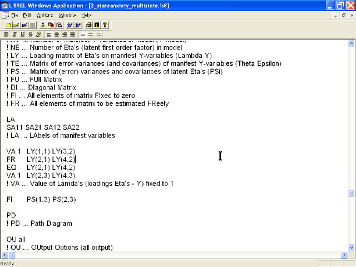Run PRELIS with the second running-man icon
Image resolution: width=356 pixels, height=267 pixels.
(x=77, y=25)
